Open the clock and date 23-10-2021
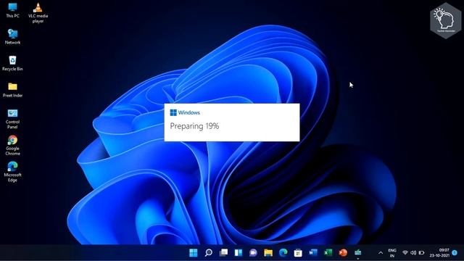Screen dimensions: 464x261 coord(439,253)
